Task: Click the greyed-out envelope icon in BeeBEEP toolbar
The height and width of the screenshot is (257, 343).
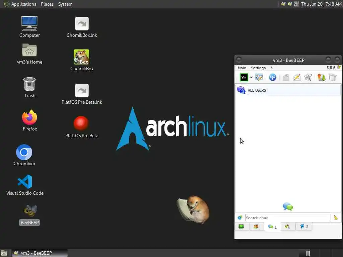Action: tap(286, 77)
